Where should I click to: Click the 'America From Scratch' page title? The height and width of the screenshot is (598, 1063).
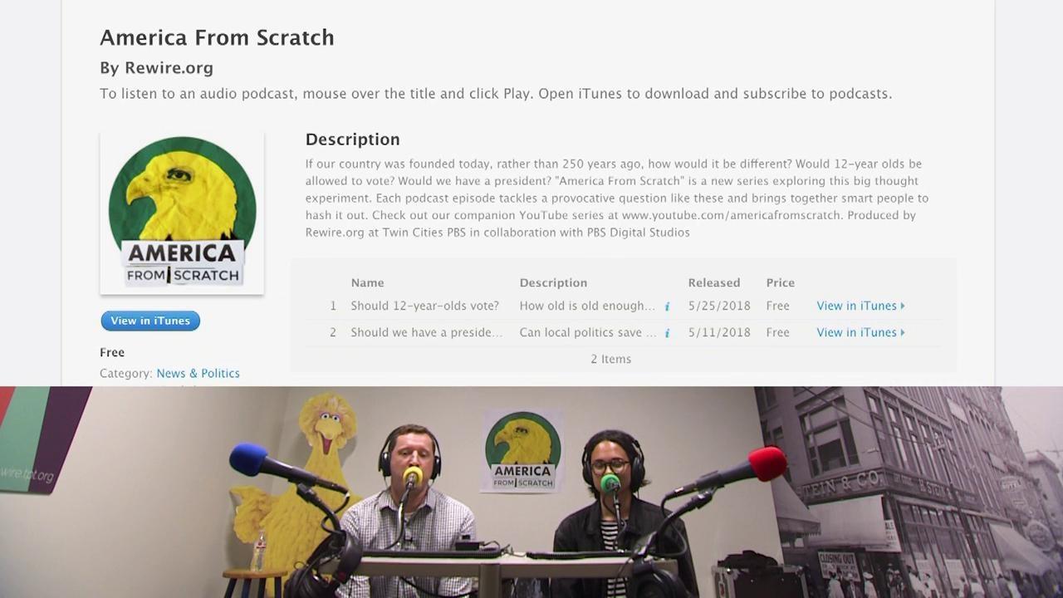click(x=217, y=37)
